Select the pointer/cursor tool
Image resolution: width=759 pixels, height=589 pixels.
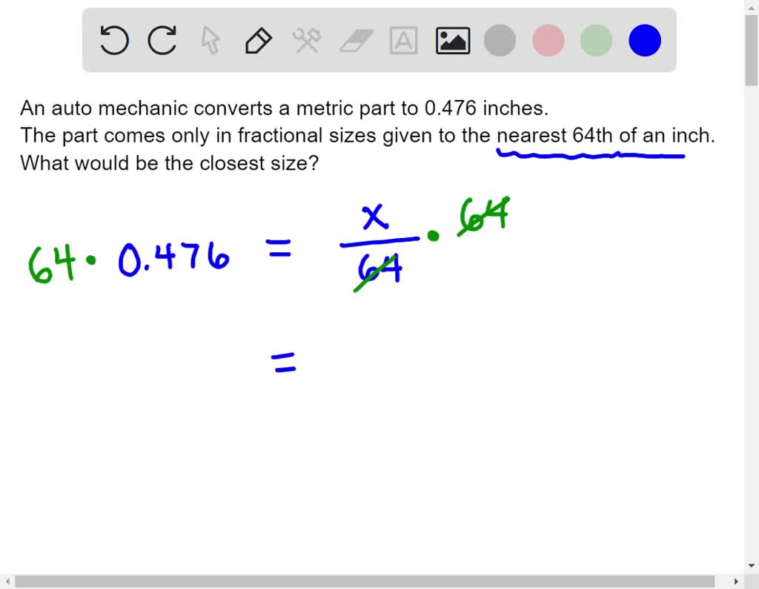tap(210, 41)
